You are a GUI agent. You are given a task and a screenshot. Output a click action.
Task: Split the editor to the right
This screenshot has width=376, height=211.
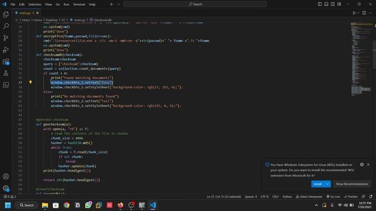pyautogui.click(x=364, y=13)
